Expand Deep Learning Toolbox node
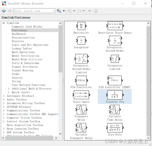The width and height of the screenshot is (152, 146). coord(4,129)
